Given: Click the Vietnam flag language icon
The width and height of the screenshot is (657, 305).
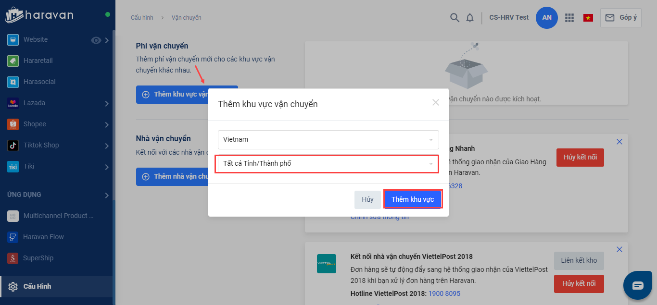Looking at the screenshot, I should (588, 18).
